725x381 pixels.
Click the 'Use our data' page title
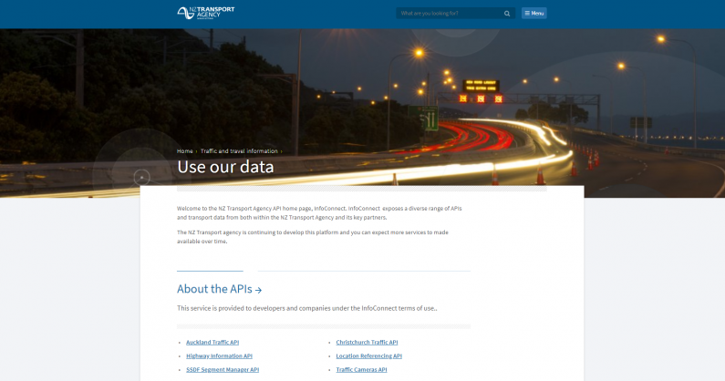pyautogui.click(x=225, y=167)
